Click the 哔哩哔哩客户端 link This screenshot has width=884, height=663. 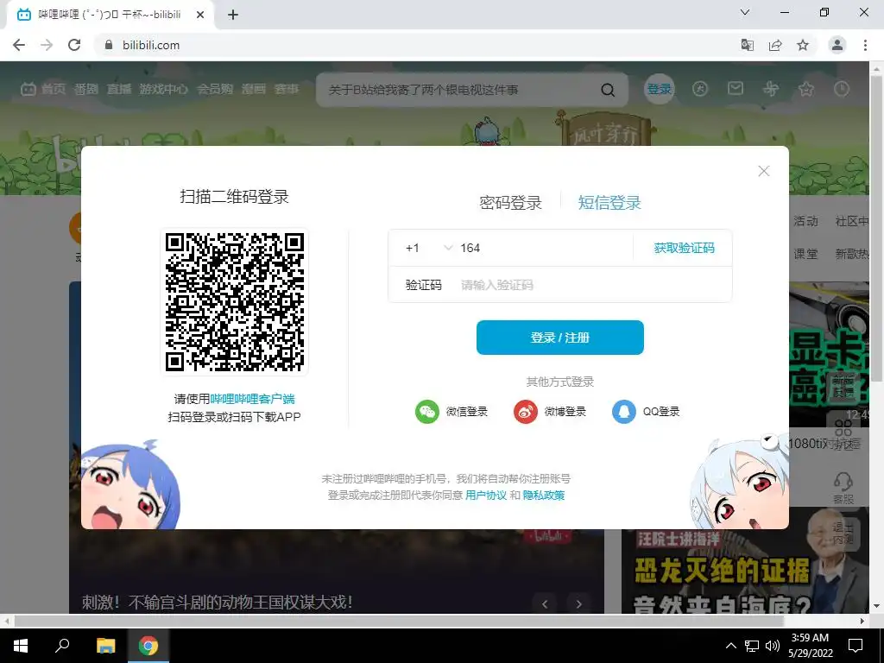(x=253, y=399)
